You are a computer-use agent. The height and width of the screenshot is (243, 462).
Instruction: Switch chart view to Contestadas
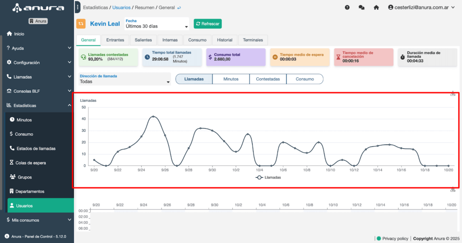click(268, 79)
